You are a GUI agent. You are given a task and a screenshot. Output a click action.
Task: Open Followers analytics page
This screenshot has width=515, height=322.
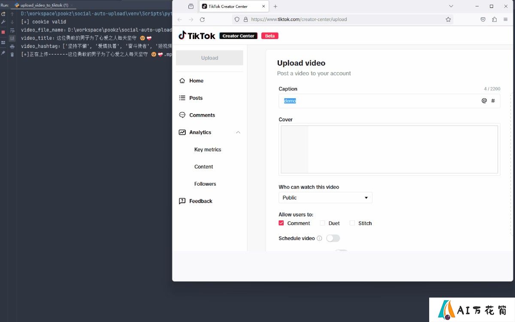click(x=205, y=184)
